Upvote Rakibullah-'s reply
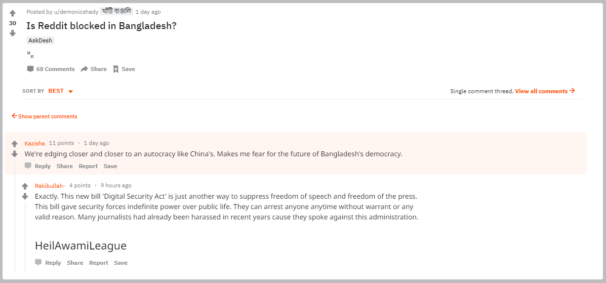 point(25,186)
